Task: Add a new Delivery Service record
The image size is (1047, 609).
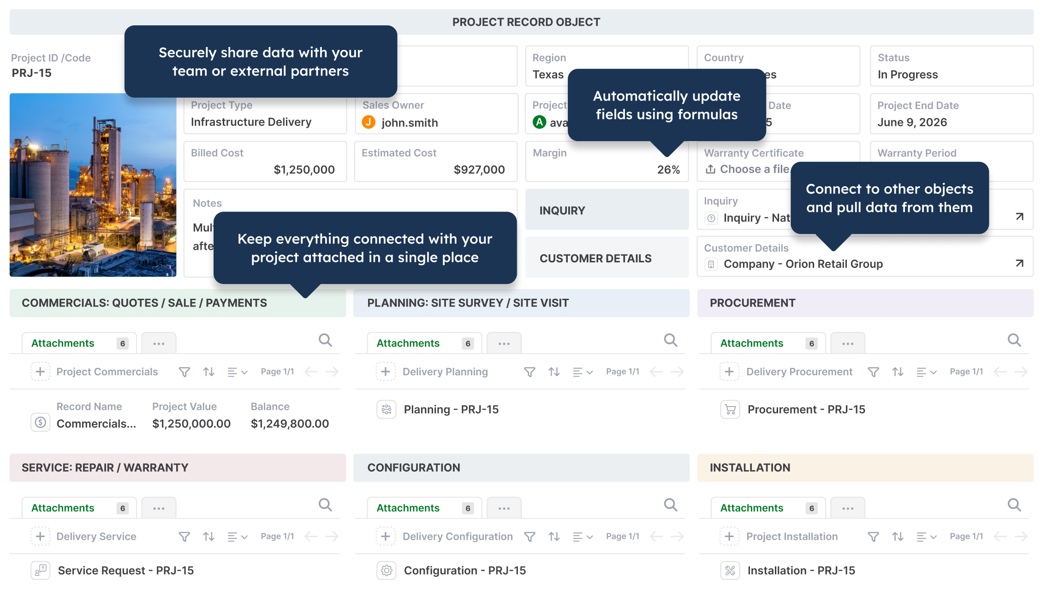Action: click(x=40, y=536)
